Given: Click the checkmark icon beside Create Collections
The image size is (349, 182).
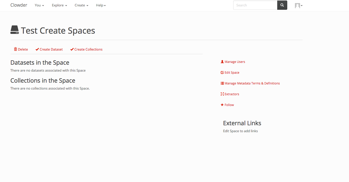Looking at the screenshot, I should [x=72, y=49].
